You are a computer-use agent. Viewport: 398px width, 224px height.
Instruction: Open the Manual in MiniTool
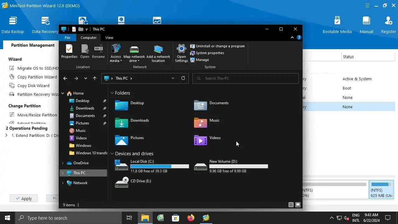[366, 25]
